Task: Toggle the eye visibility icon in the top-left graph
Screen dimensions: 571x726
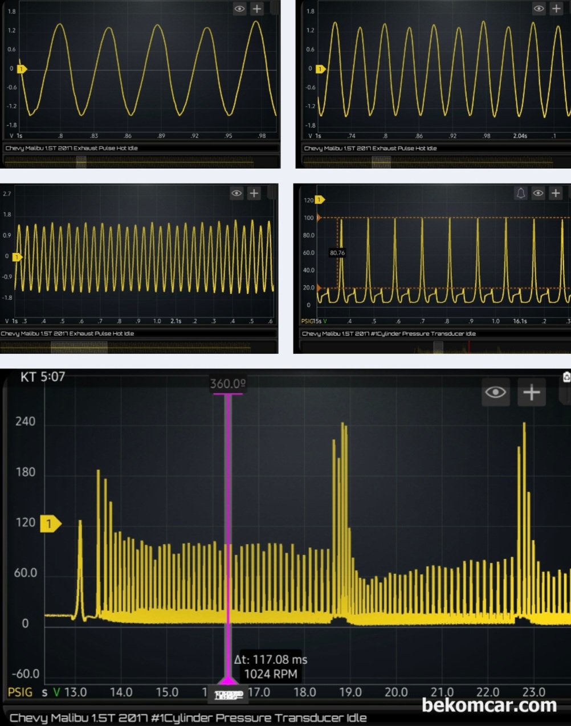Action: [x=240, y=9]
